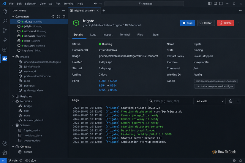Open the CONTAINERS panel more actions menu
The height and width of the screenshot is (163, 245).
coord(63,11)
